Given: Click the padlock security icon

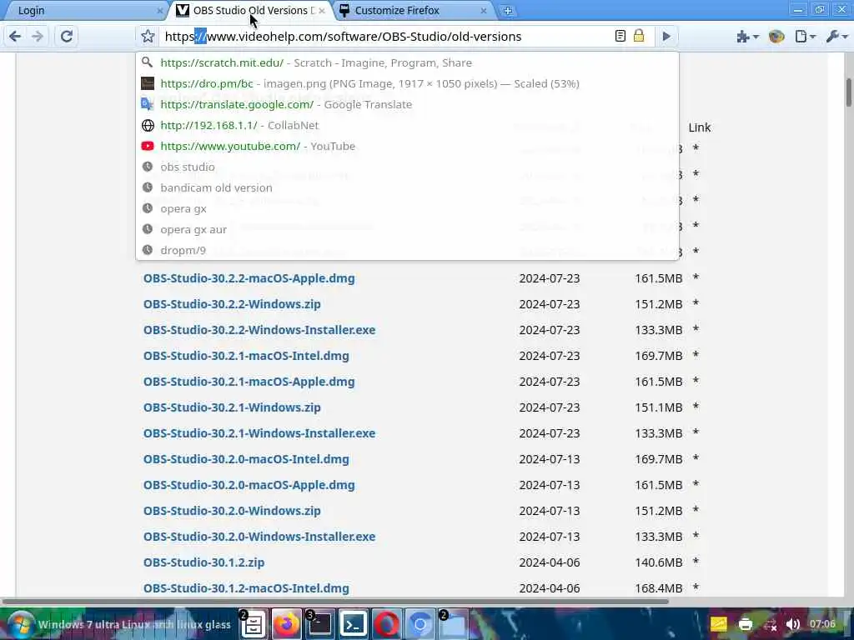Looking at the screenshot, I should click(x=639, y=36).
